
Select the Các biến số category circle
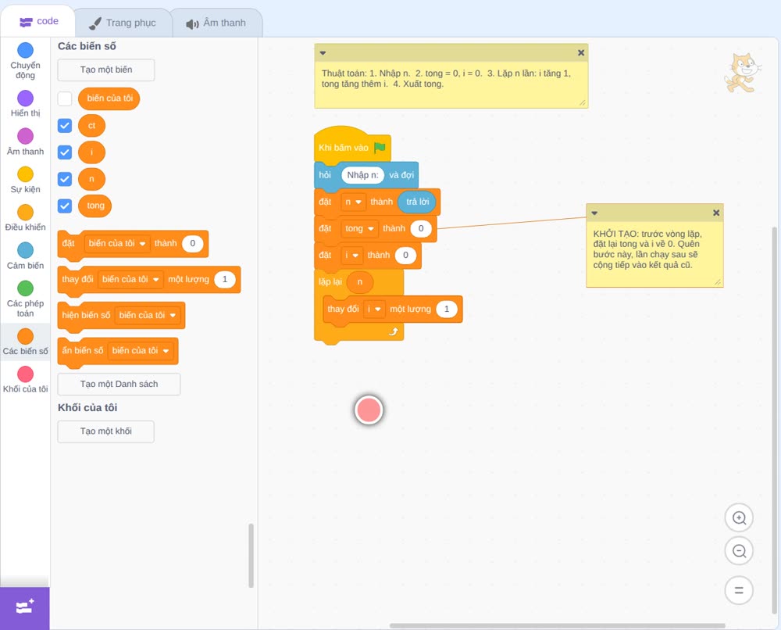(26, 336)
